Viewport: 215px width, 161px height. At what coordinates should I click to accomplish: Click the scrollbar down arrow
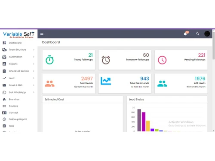pos(214,131)
